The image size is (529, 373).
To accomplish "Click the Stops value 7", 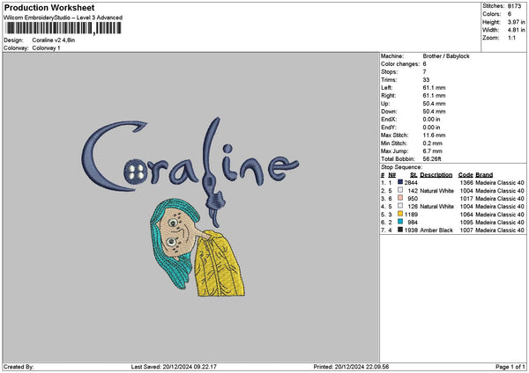I will pos(424,72).
